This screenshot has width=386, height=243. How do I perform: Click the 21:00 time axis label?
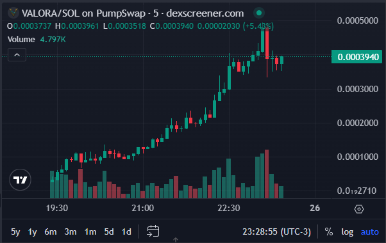click(x=143, y=208)
